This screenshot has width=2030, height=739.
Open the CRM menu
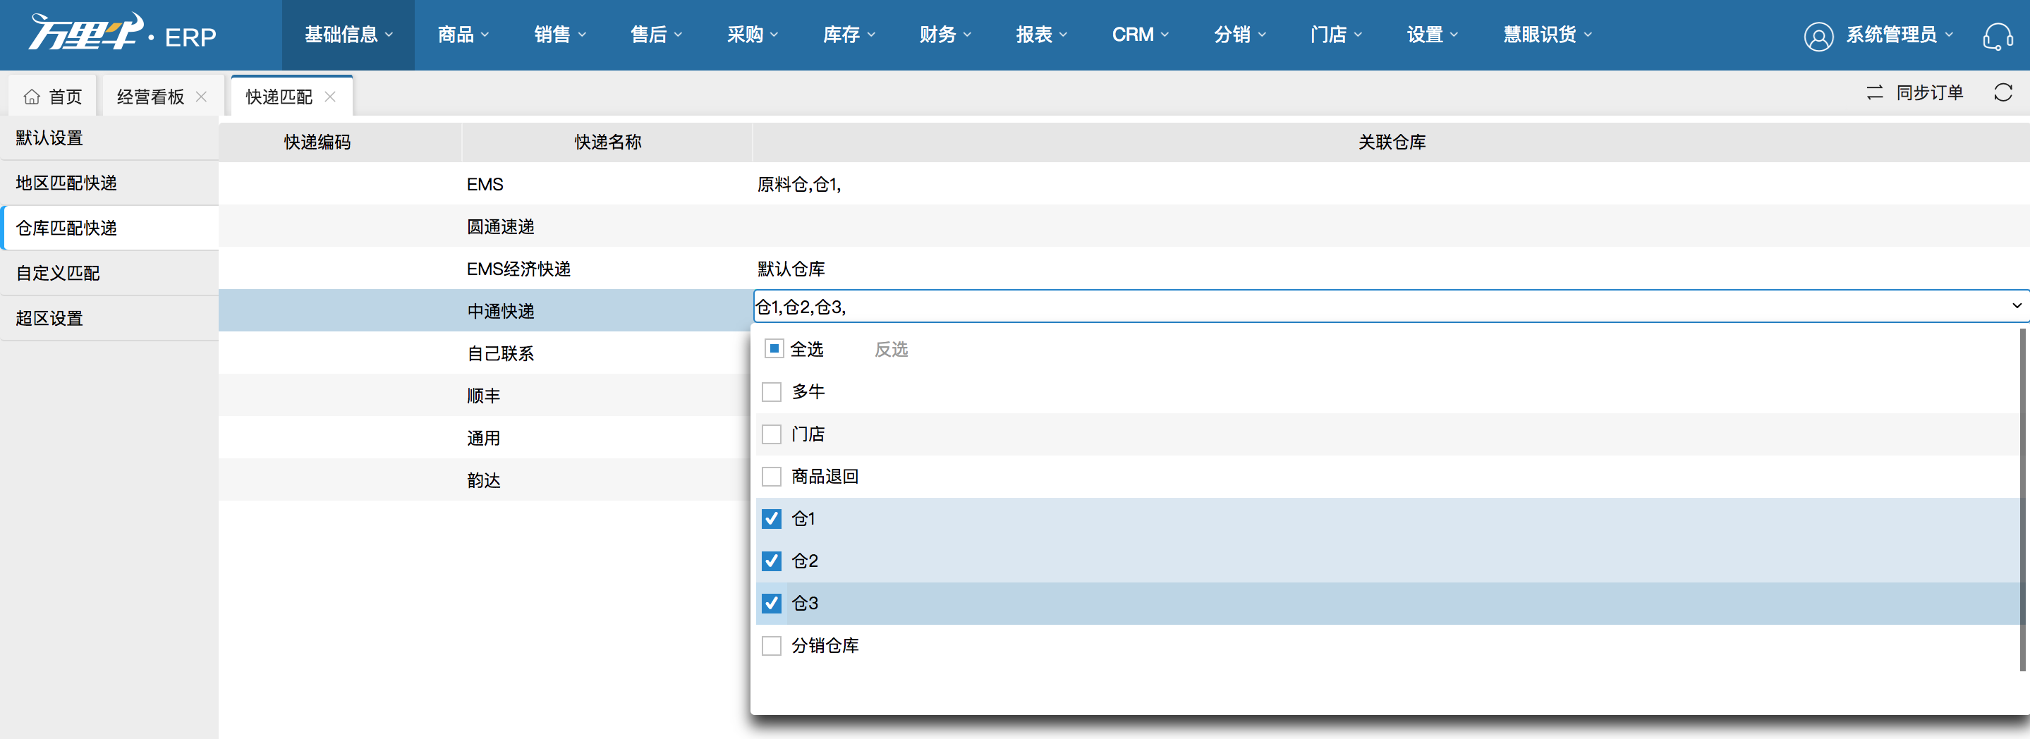(x=1140, y=35)
